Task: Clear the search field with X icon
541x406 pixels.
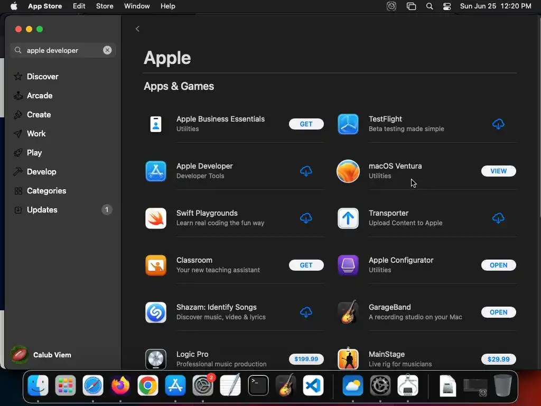Action: (x=107, y=50)
